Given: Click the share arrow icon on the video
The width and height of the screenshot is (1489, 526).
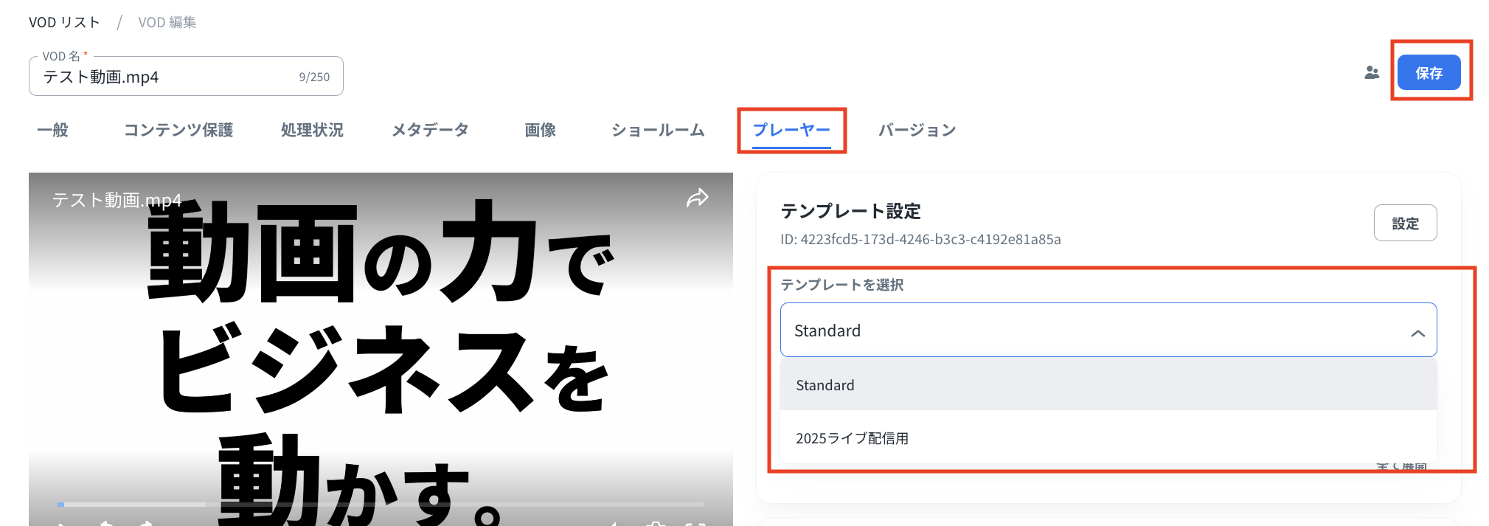Looking at the screenshot, I should tap(697, 198).
